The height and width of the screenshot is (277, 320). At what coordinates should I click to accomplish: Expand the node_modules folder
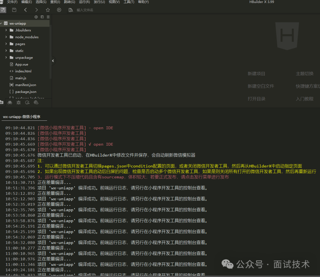pyautogui.click(x=6, y=37)
